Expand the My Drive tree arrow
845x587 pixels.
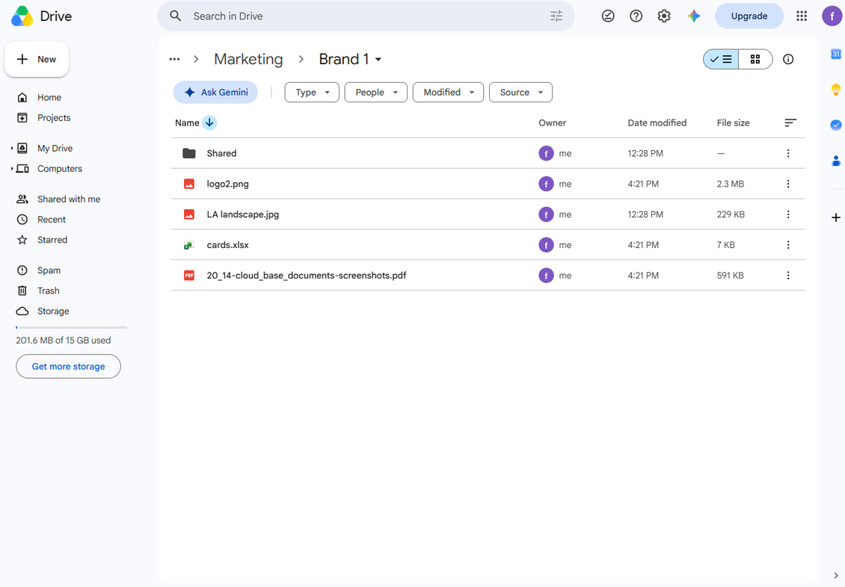tap(12, 148)
